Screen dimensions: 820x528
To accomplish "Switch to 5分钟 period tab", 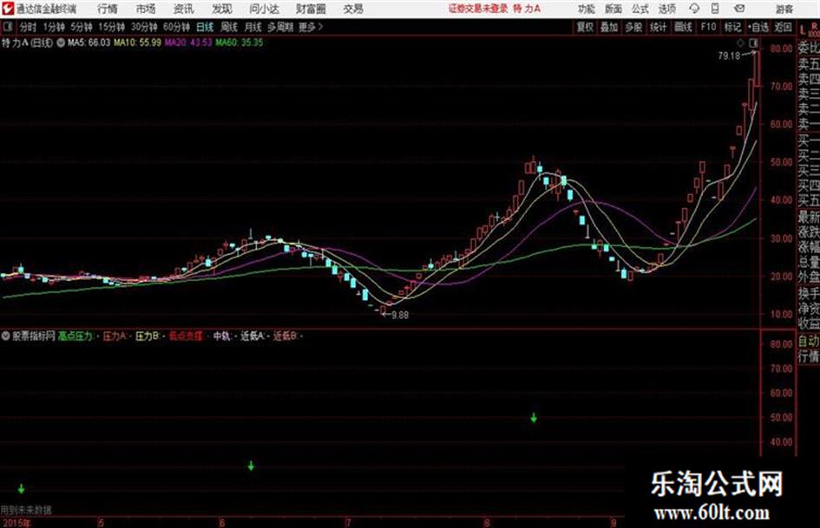I will click(81, 27).
